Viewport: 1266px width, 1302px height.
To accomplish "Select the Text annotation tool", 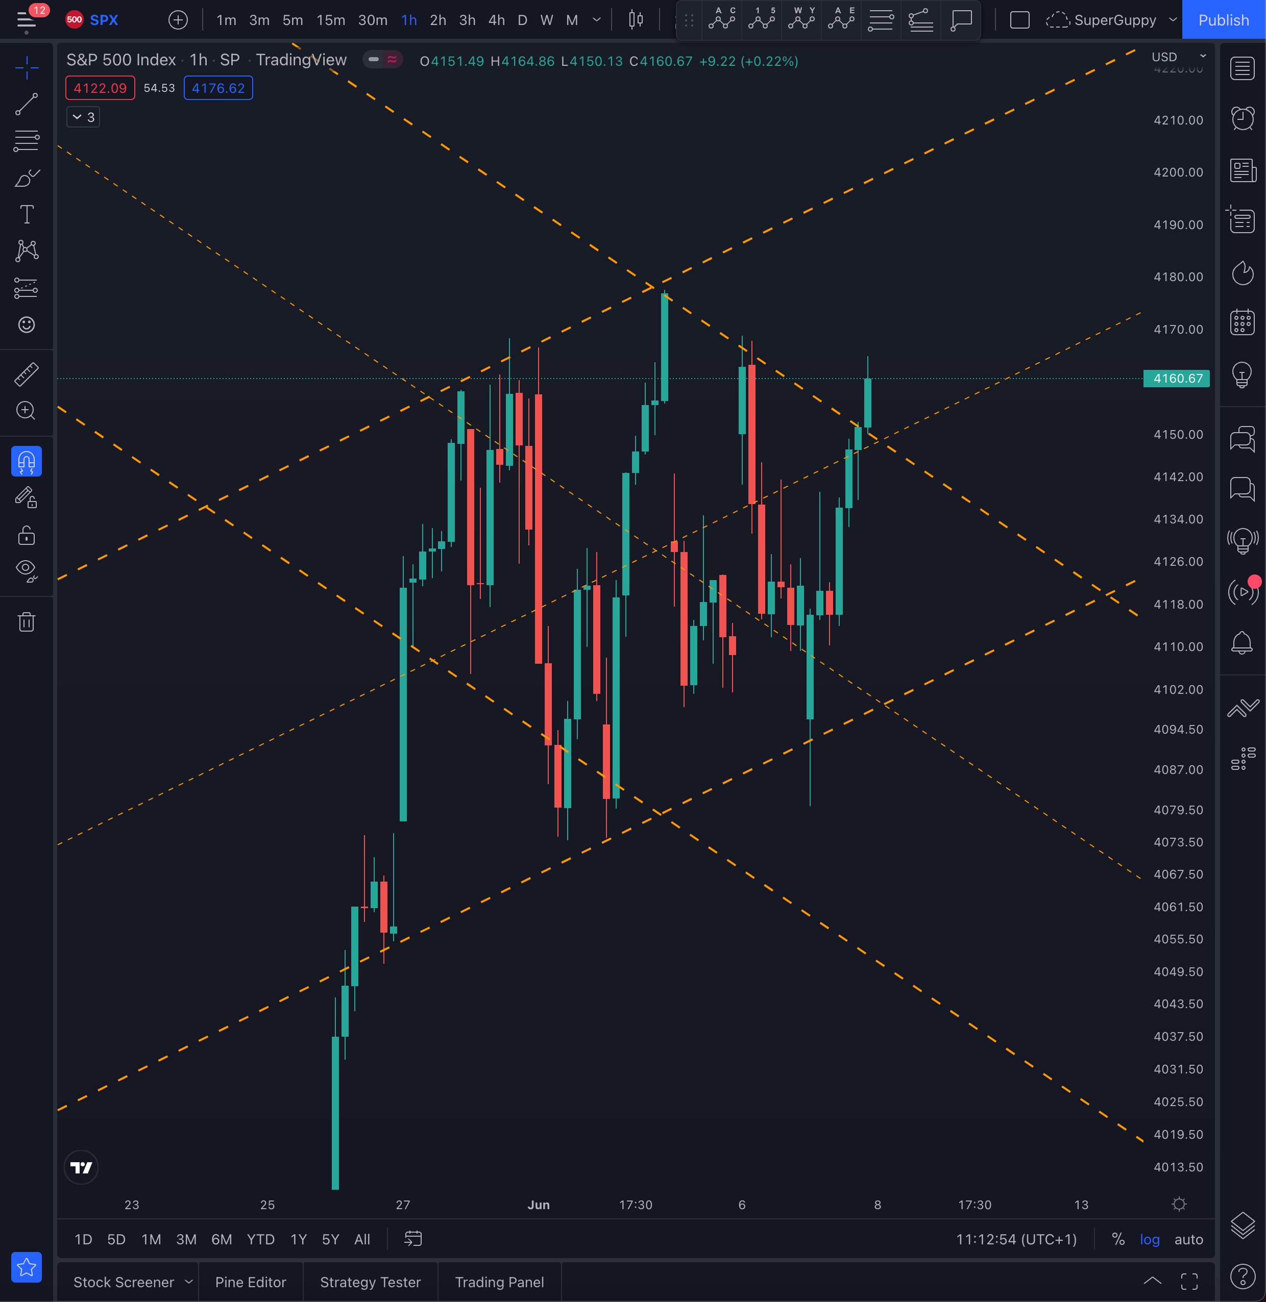I will [27, 215].
